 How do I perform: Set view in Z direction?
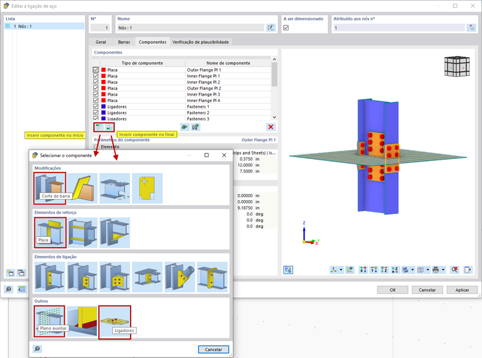[384, 270]
